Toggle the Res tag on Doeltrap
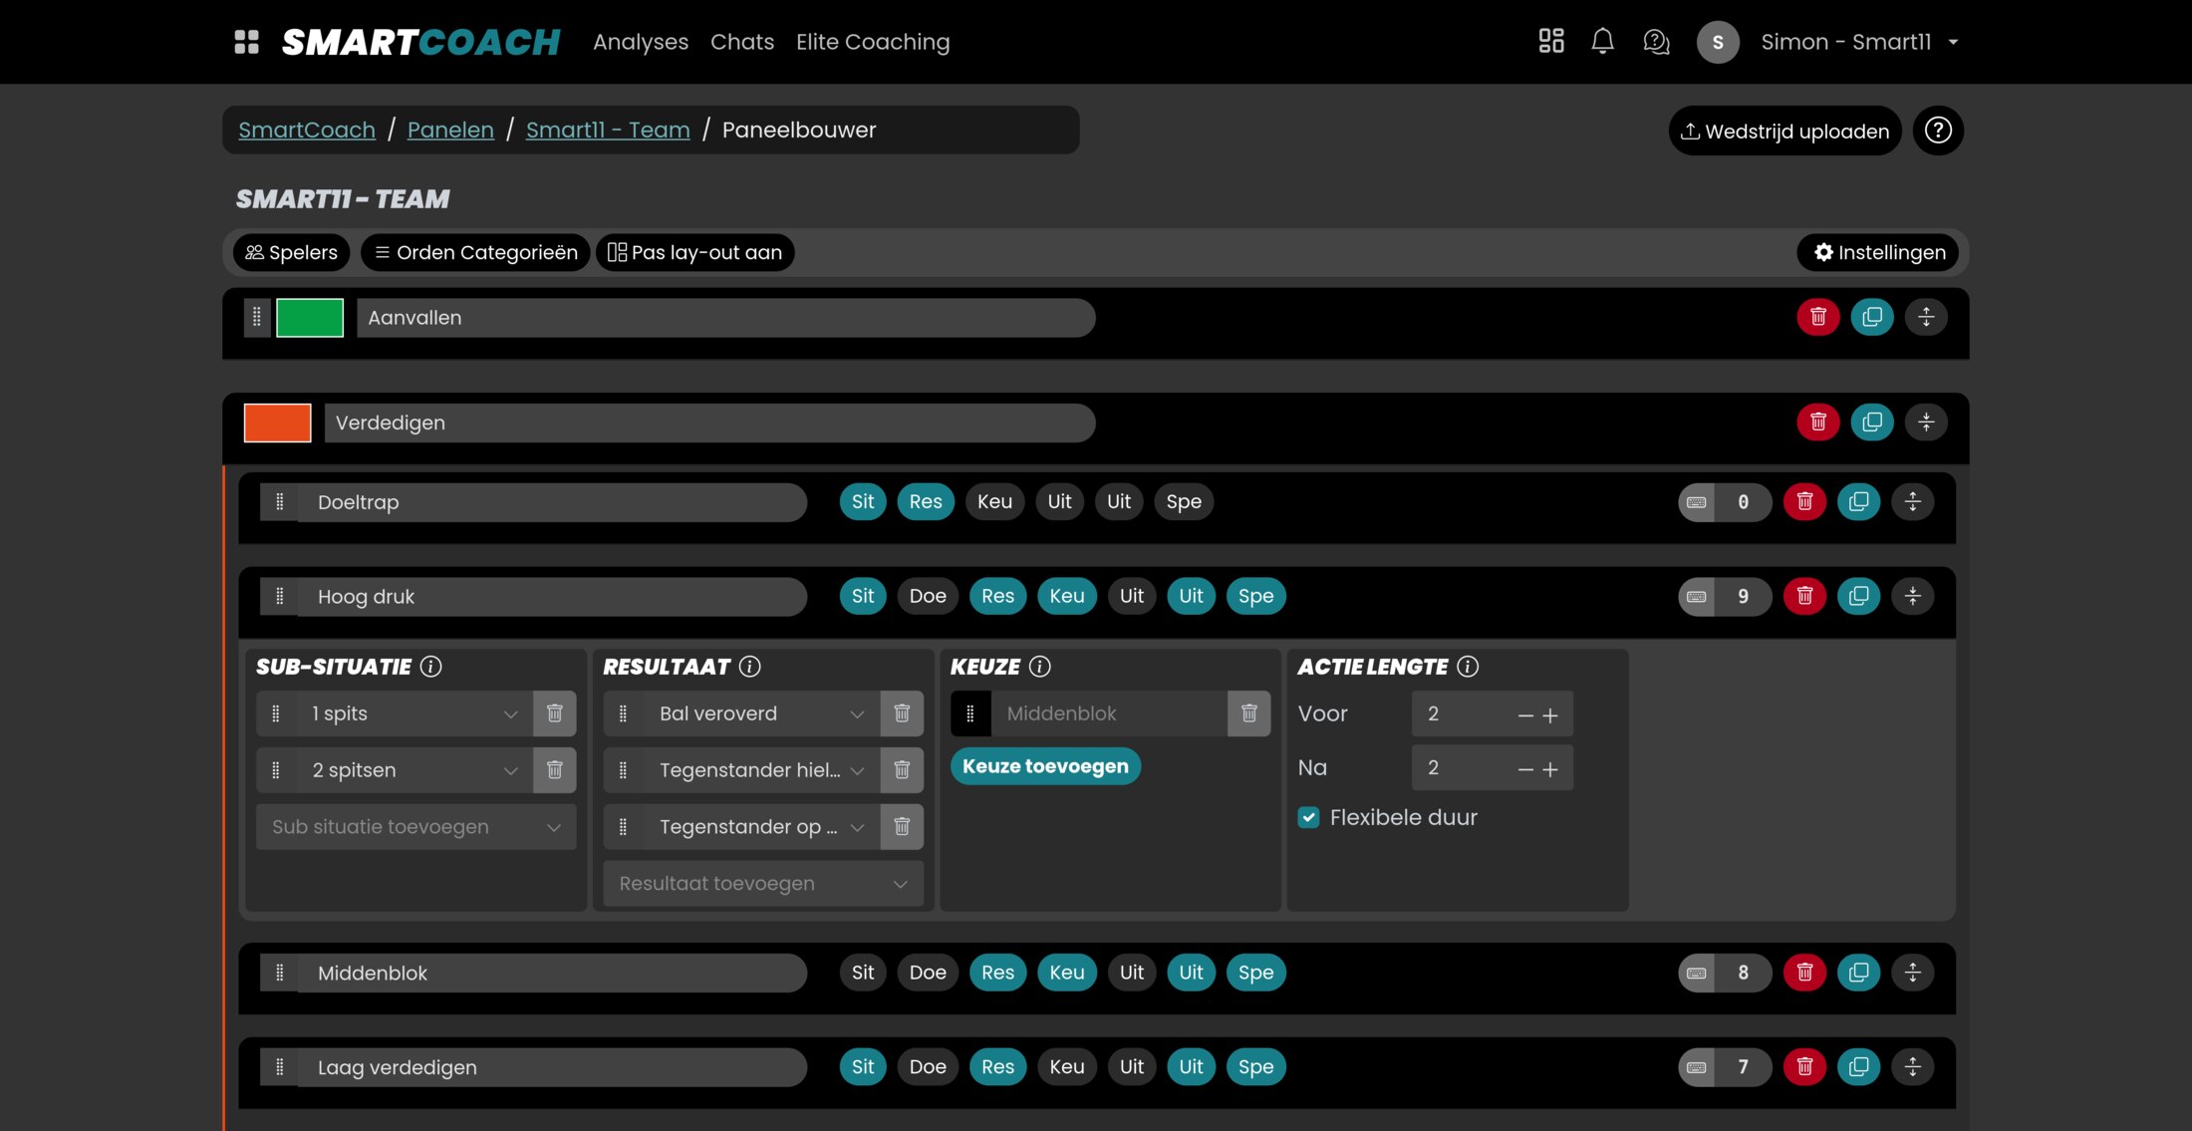This screenshot has width=2192, height=1131. point(926,502)
